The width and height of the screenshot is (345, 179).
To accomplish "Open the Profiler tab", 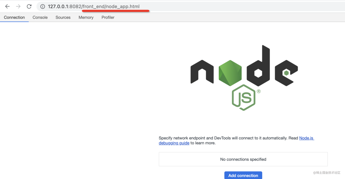I will pyautogui.click(x=108, y=17).
